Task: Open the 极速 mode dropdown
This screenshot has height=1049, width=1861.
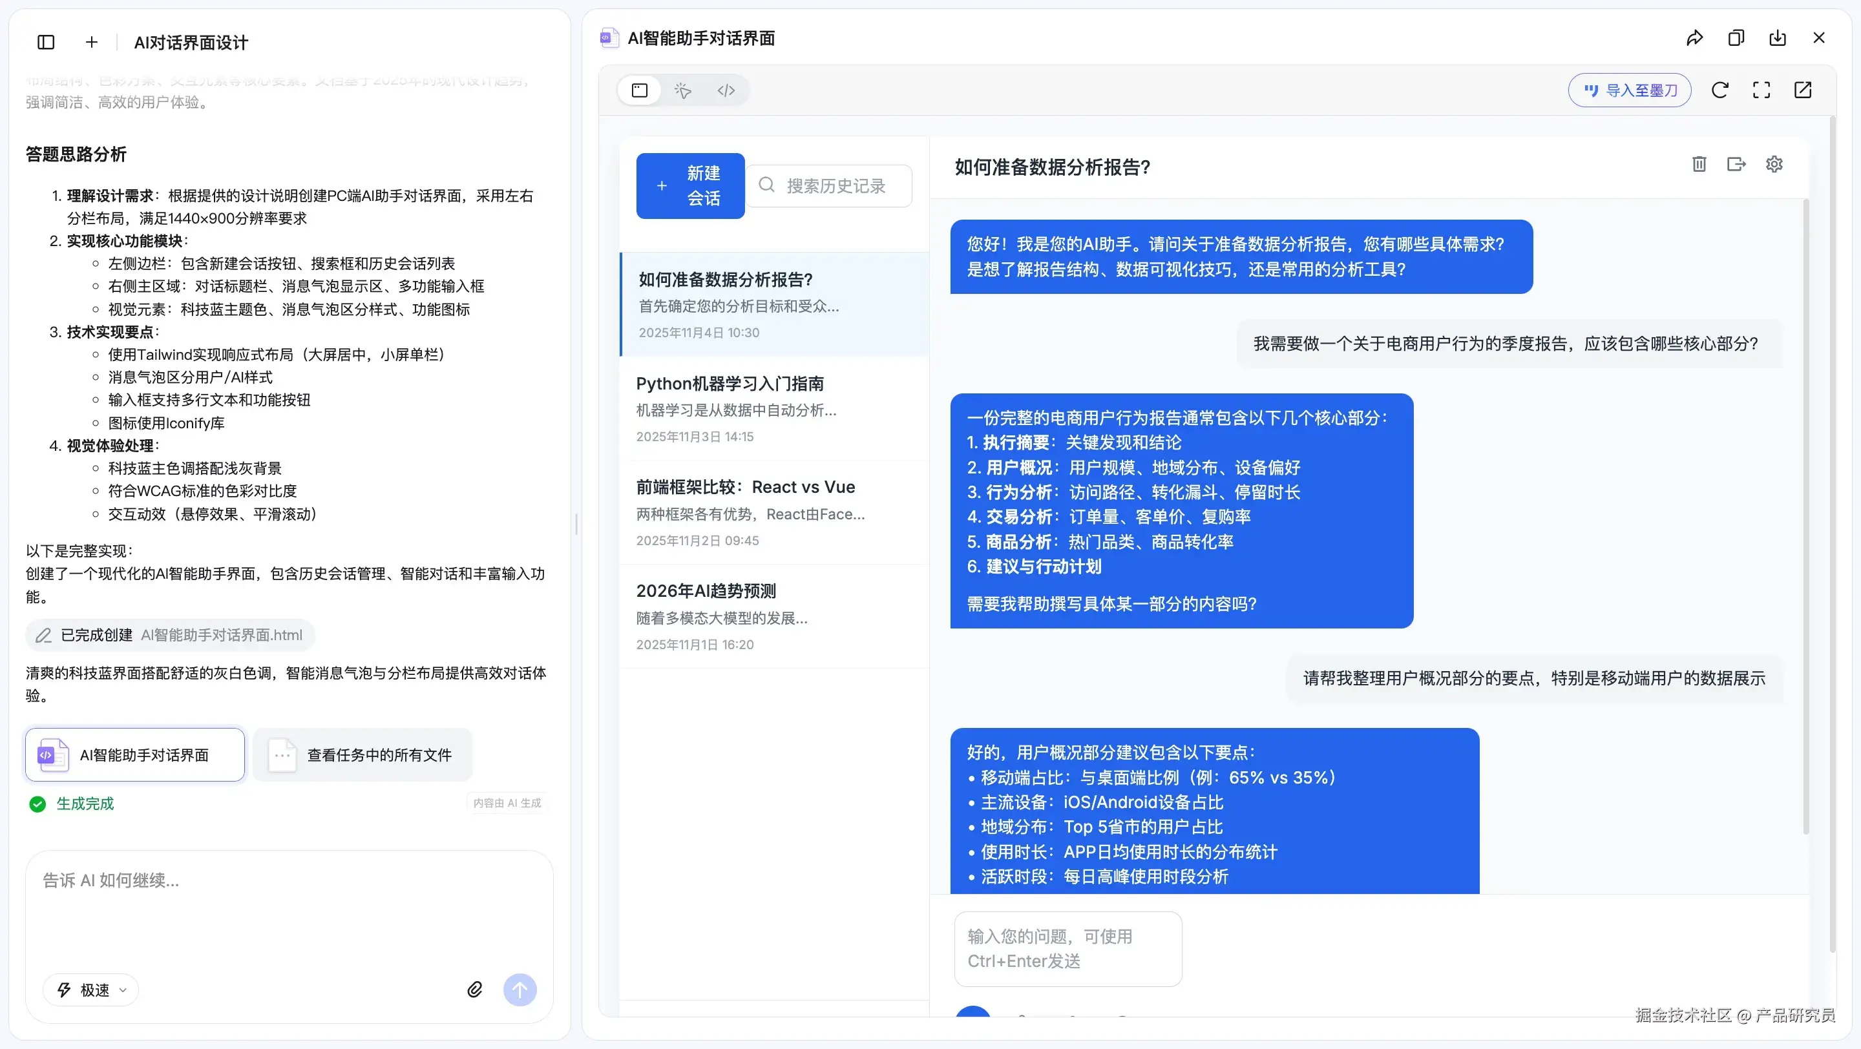Action: click(x=92, y=990)
